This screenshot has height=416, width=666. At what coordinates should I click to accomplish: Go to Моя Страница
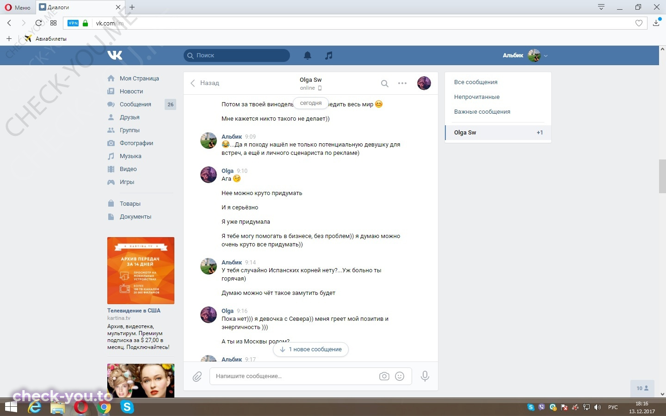tap(139, 79)
